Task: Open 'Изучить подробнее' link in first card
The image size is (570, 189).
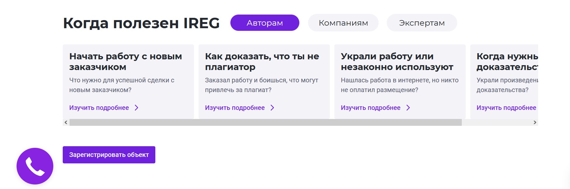Action: point(99,108)
